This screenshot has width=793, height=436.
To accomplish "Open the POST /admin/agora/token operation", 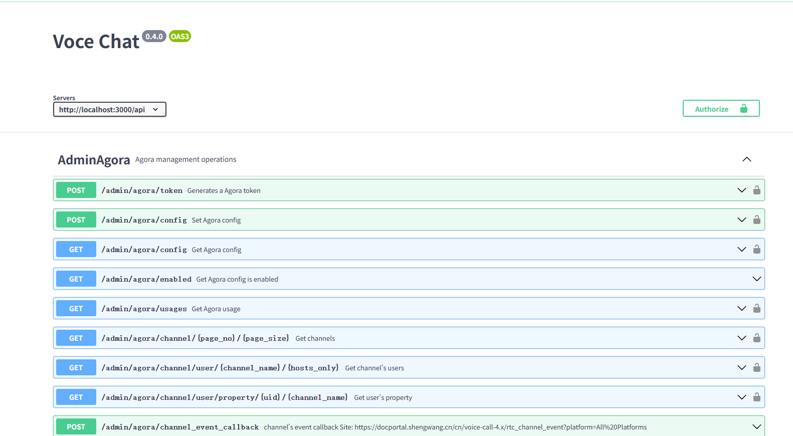I will (409, 190).
